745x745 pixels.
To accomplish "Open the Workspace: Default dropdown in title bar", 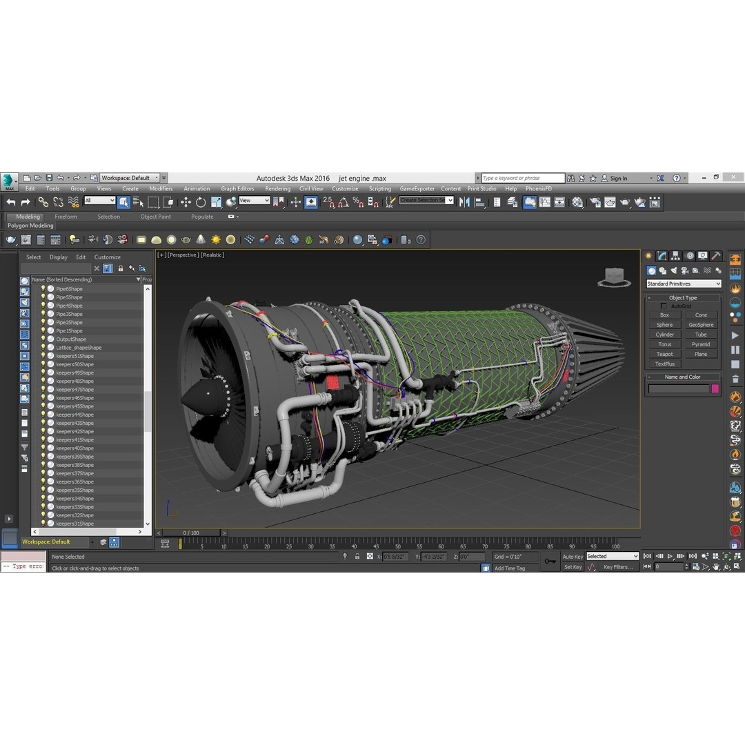I will click(x=129, y=178).
